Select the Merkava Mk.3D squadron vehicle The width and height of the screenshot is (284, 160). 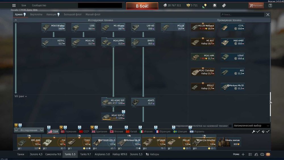(233, 87)
